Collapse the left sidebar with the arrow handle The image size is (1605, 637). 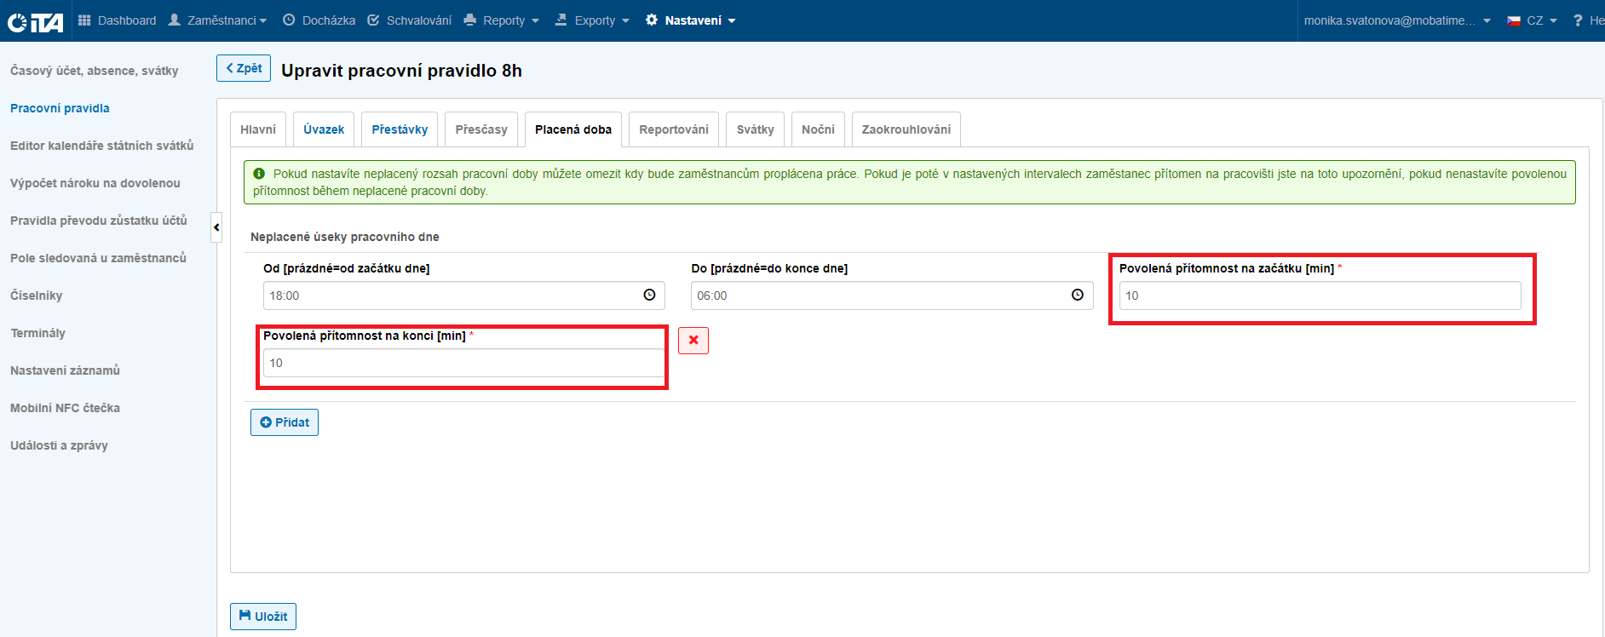(216, 227)
